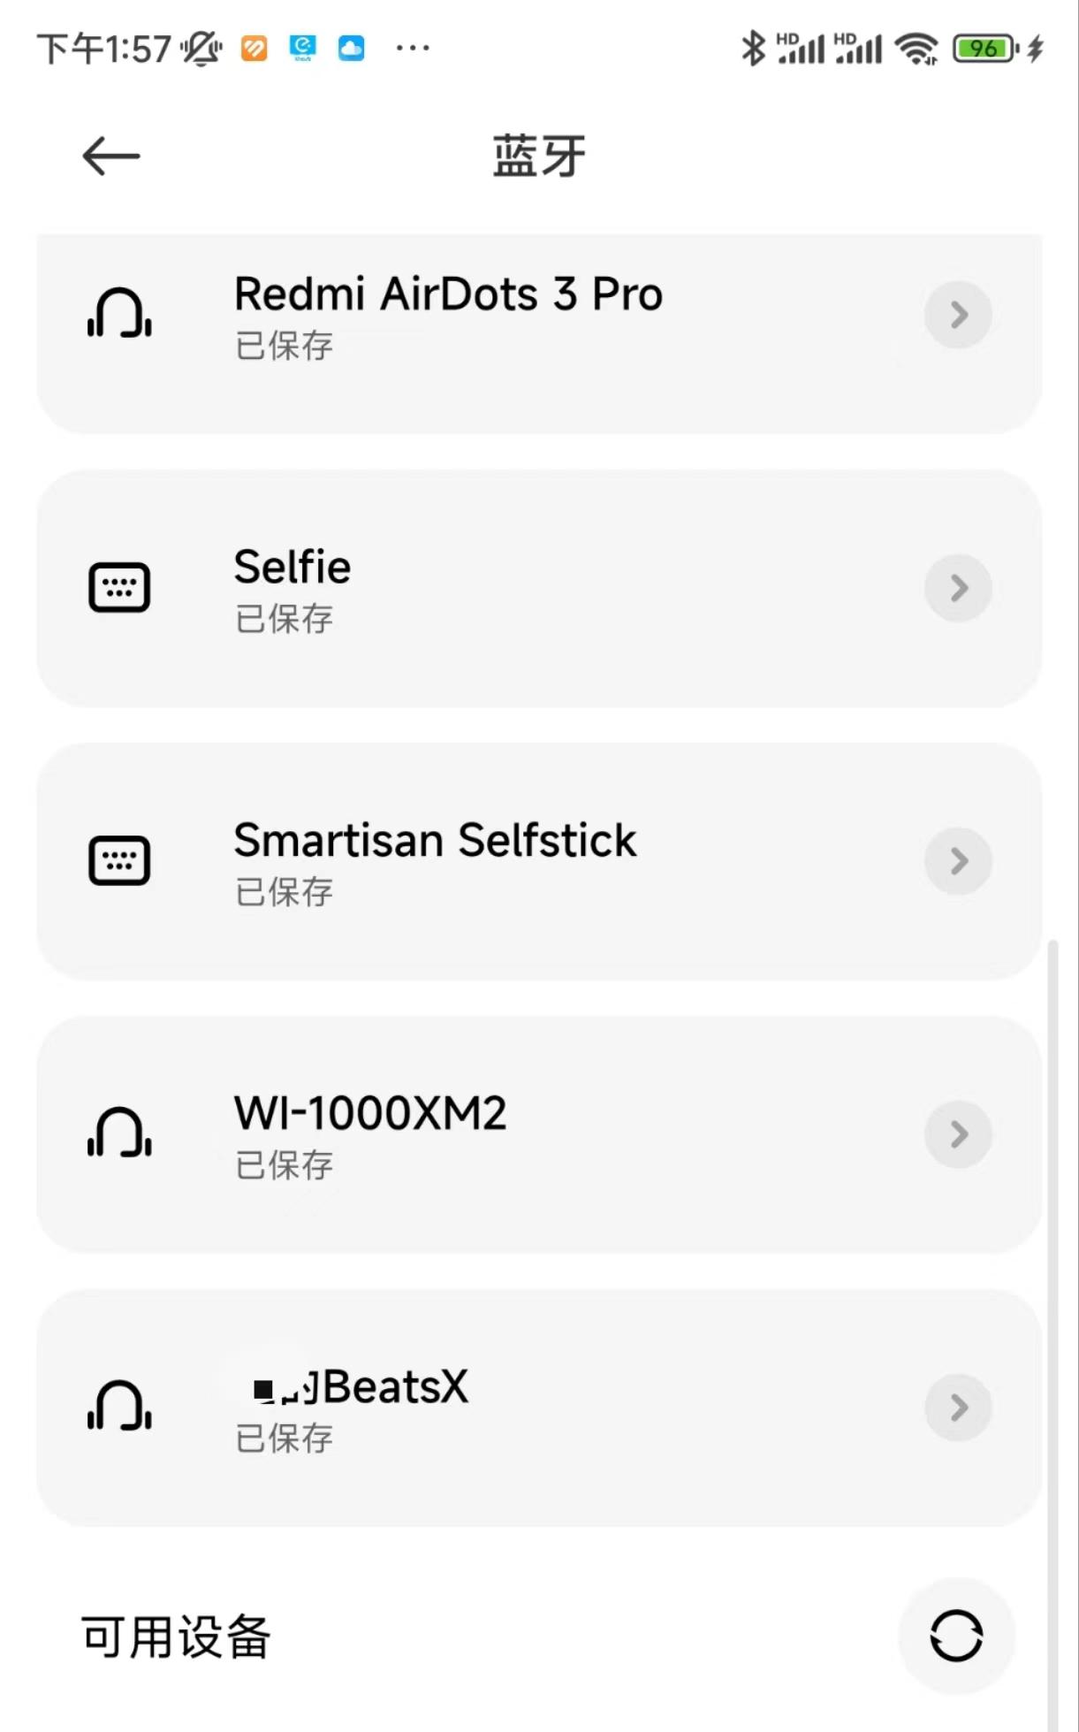The height and width of the screenshot is (1732, 1079).
Task: Open BeatsX details chevron
Action: [x=959, y=1408]
